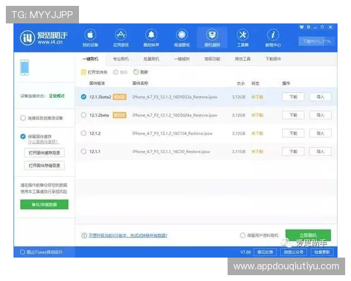
Task: Import firmware for 12.1.3beta2 row
Action: pos(321,97)
